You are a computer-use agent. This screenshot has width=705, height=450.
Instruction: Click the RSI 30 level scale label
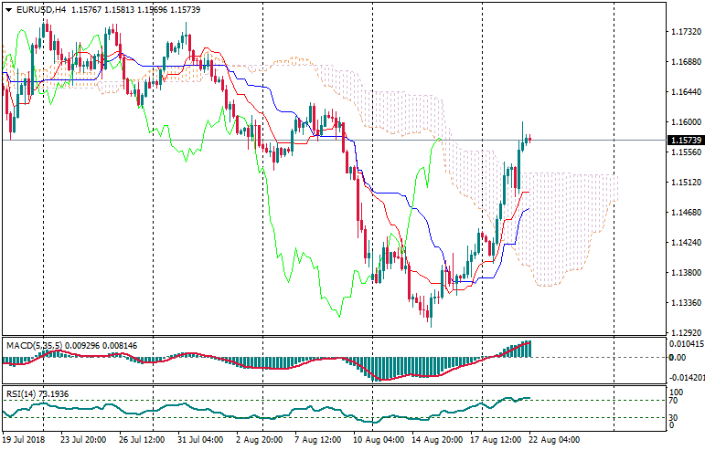coord(672,417)
